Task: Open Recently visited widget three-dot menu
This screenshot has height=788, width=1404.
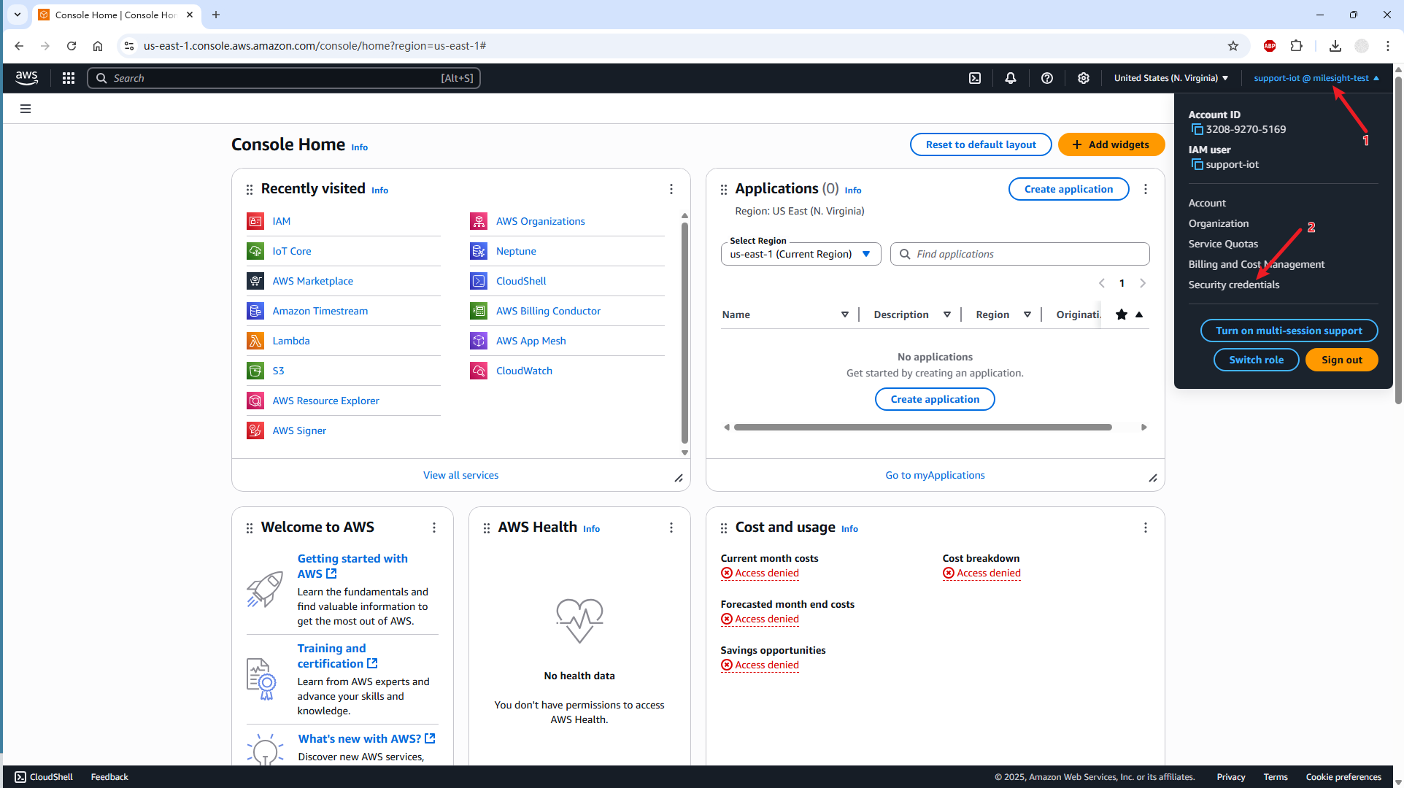Action: (671, 189)
